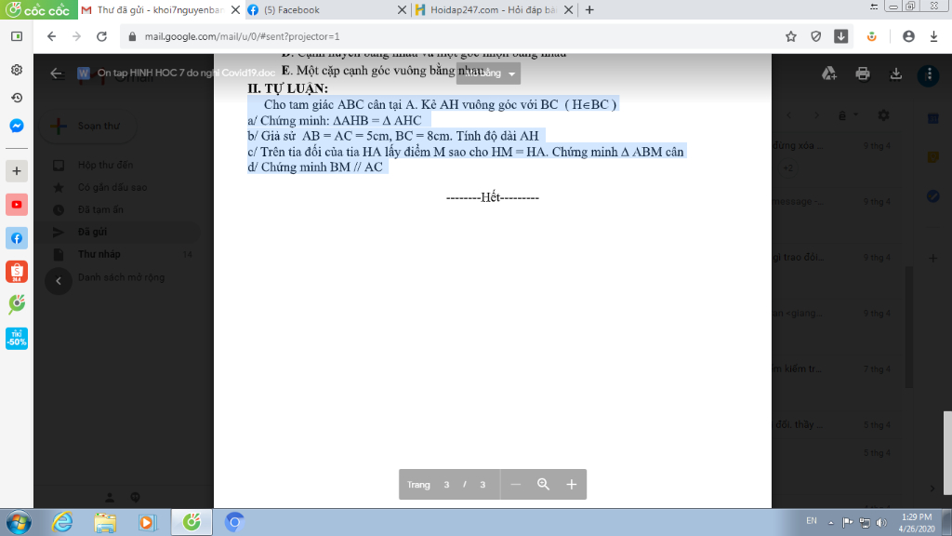Click the address bar URL
952x536 pixels.
(242, 36)
